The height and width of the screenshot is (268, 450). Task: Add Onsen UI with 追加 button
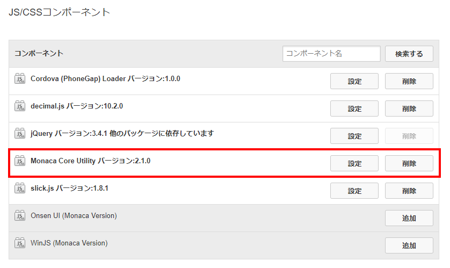pos(409,218)
